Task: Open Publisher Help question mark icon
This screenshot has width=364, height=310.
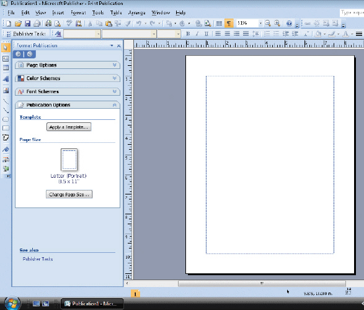Action: click(289, 23)
